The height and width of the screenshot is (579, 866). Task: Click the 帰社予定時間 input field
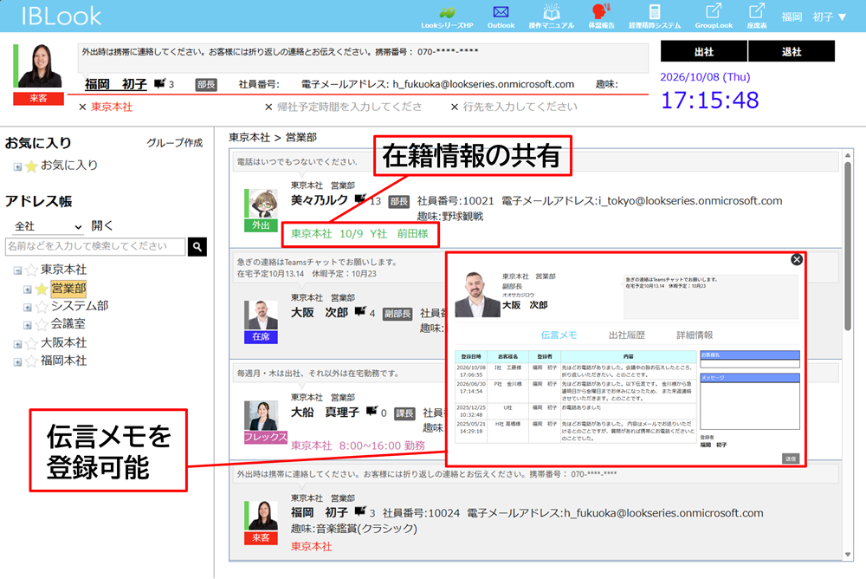tap(350, 107)
